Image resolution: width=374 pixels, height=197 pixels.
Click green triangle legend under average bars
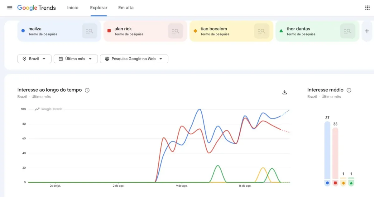[x=351, y=183]
